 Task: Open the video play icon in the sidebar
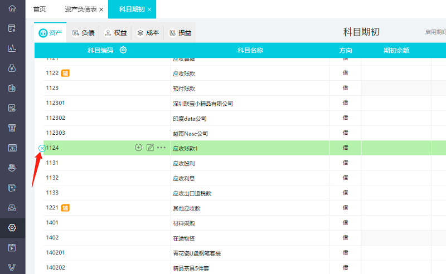[12, 248]
